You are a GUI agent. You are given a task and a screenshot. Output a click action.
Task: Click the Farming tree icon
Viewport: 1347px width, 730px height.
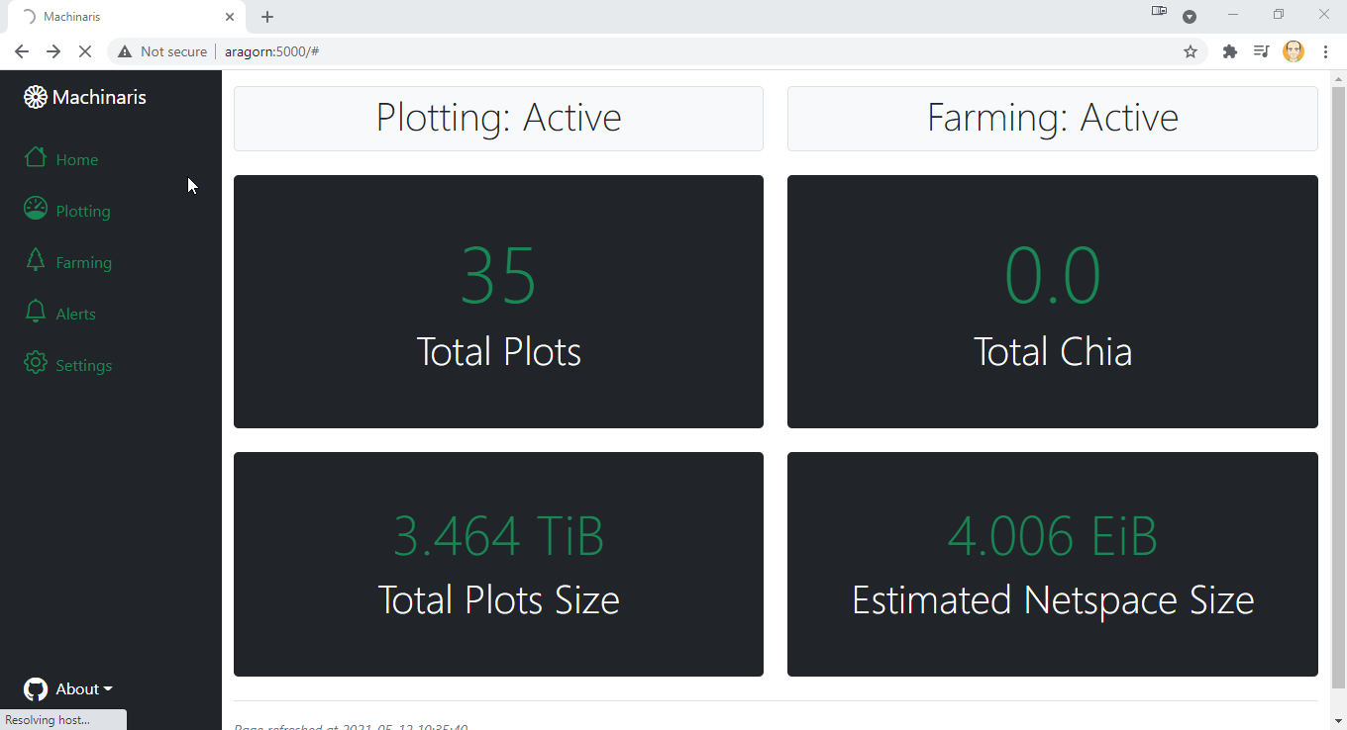click(36, 260)
